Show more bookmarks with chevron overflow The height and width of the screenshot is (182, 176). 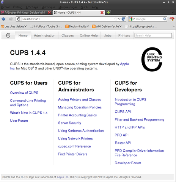tap(173, 26)
